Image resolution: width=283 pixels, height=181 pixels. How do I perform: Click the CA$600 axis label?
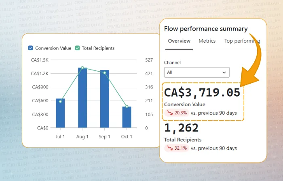click(40, 101)
